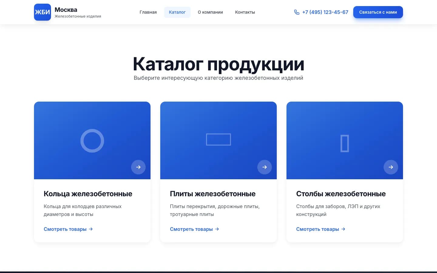Click the arrow button on Плиты card image
This screenshot has width=437, height=273.
[x=265, y=167]
